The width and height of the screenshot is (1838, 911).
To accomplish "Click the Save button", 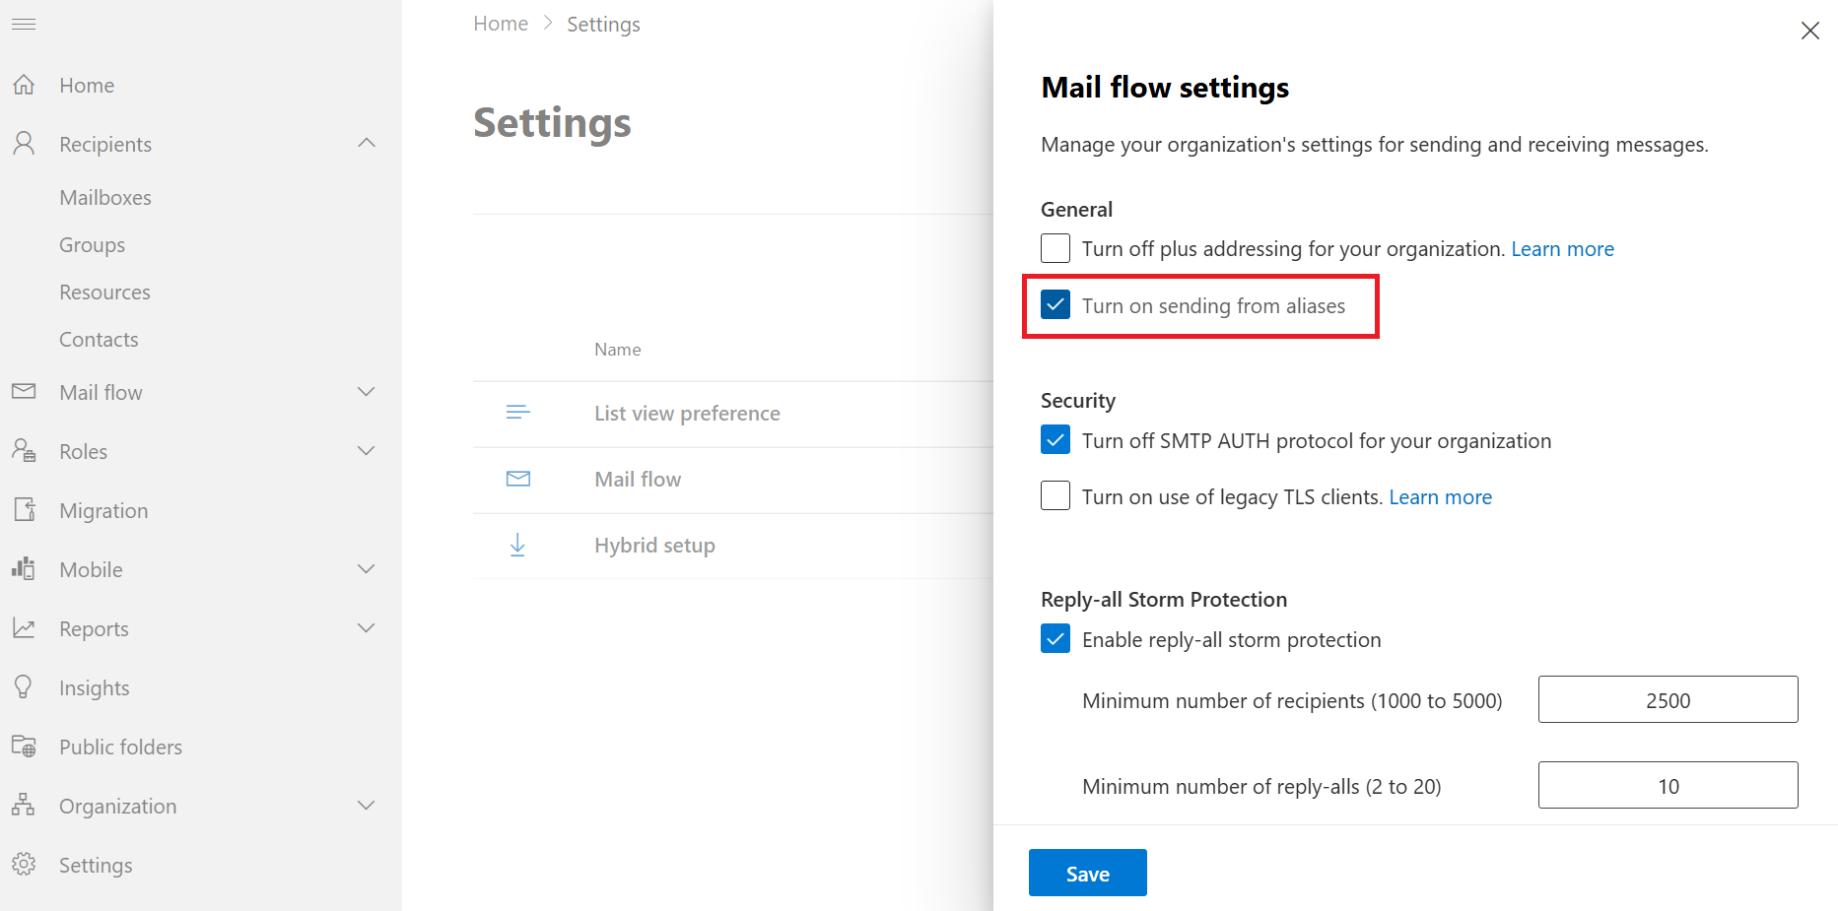I will (1088, 873).
